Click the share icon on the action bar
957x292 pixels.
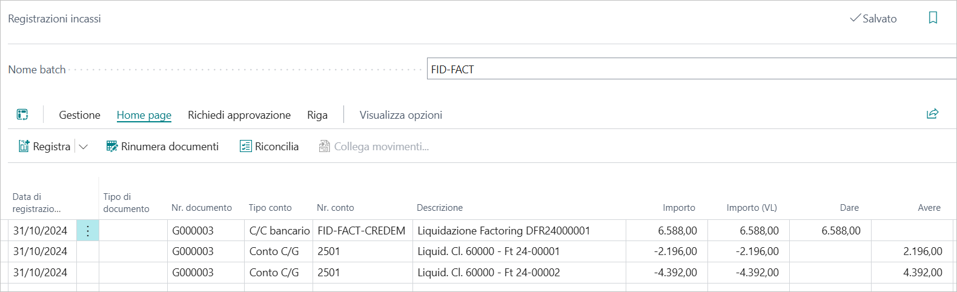(932, 114)
